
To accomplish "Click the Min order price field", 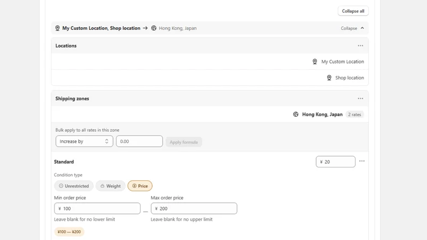I will [x=97, y=209].
